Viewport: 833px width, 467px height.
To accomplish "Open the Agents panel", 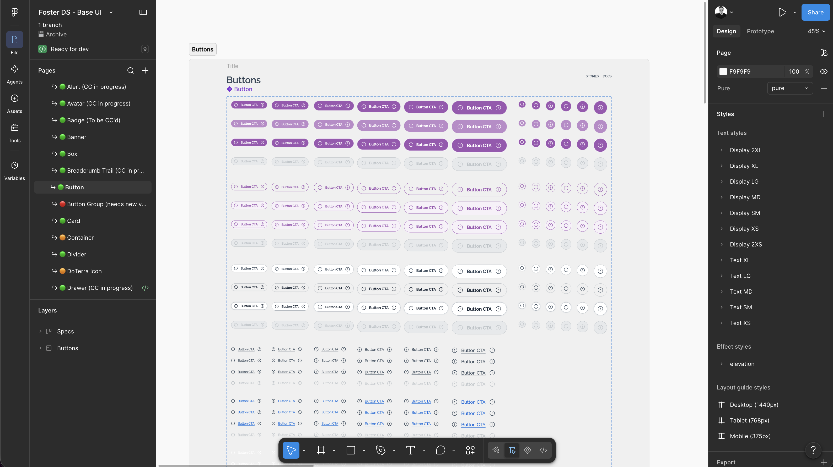I will pyautogui.click(x=14, y=74).
